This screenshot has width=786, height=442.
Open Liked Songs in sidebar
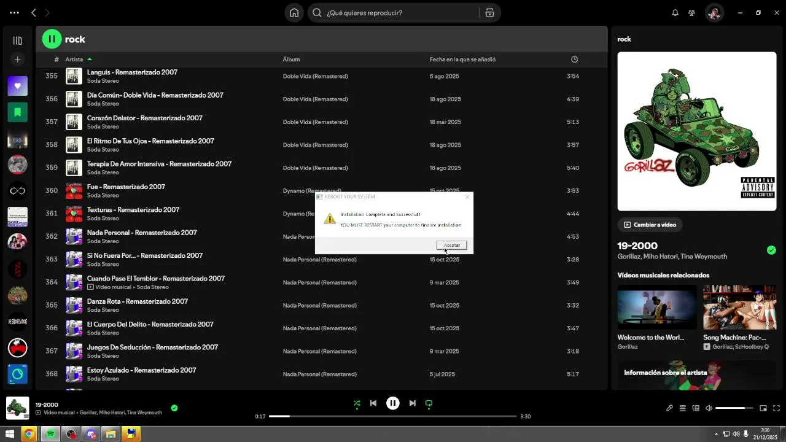[17, 86]
